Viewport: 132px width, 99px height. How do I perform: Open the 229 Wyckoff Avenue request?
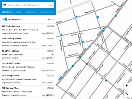(28, 30)
